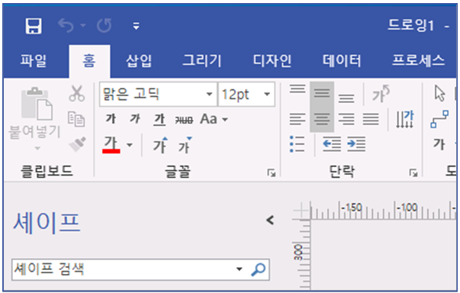Open the Customize Quick Access Toolbar menu
Screen dimensions: 460x293
[x=136, y=26]
